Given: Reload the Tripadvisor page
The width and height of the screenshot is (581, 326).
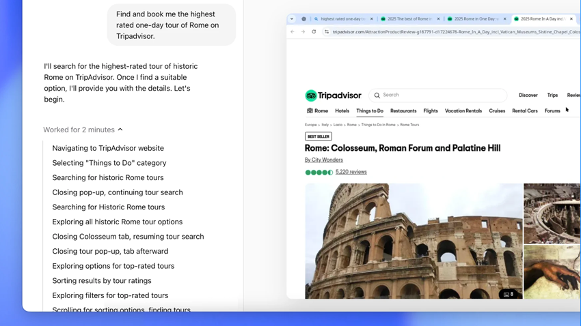Looking at the screenshot, I should pos(314,32).
